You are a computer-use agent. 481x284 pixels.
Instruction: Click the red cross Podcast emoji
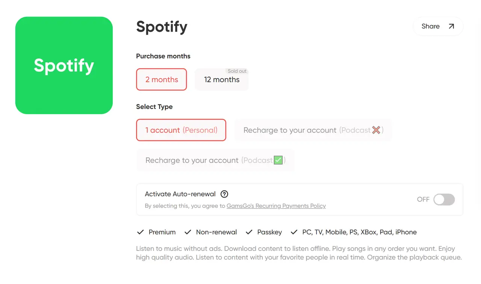coord(376,130)
